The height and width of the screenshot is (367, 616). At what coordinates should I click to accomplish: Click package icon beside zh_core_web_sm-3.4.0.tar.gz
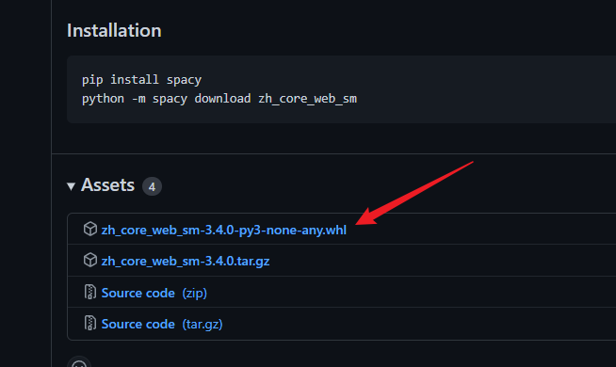pyautogui.click(x=90, y=260)
